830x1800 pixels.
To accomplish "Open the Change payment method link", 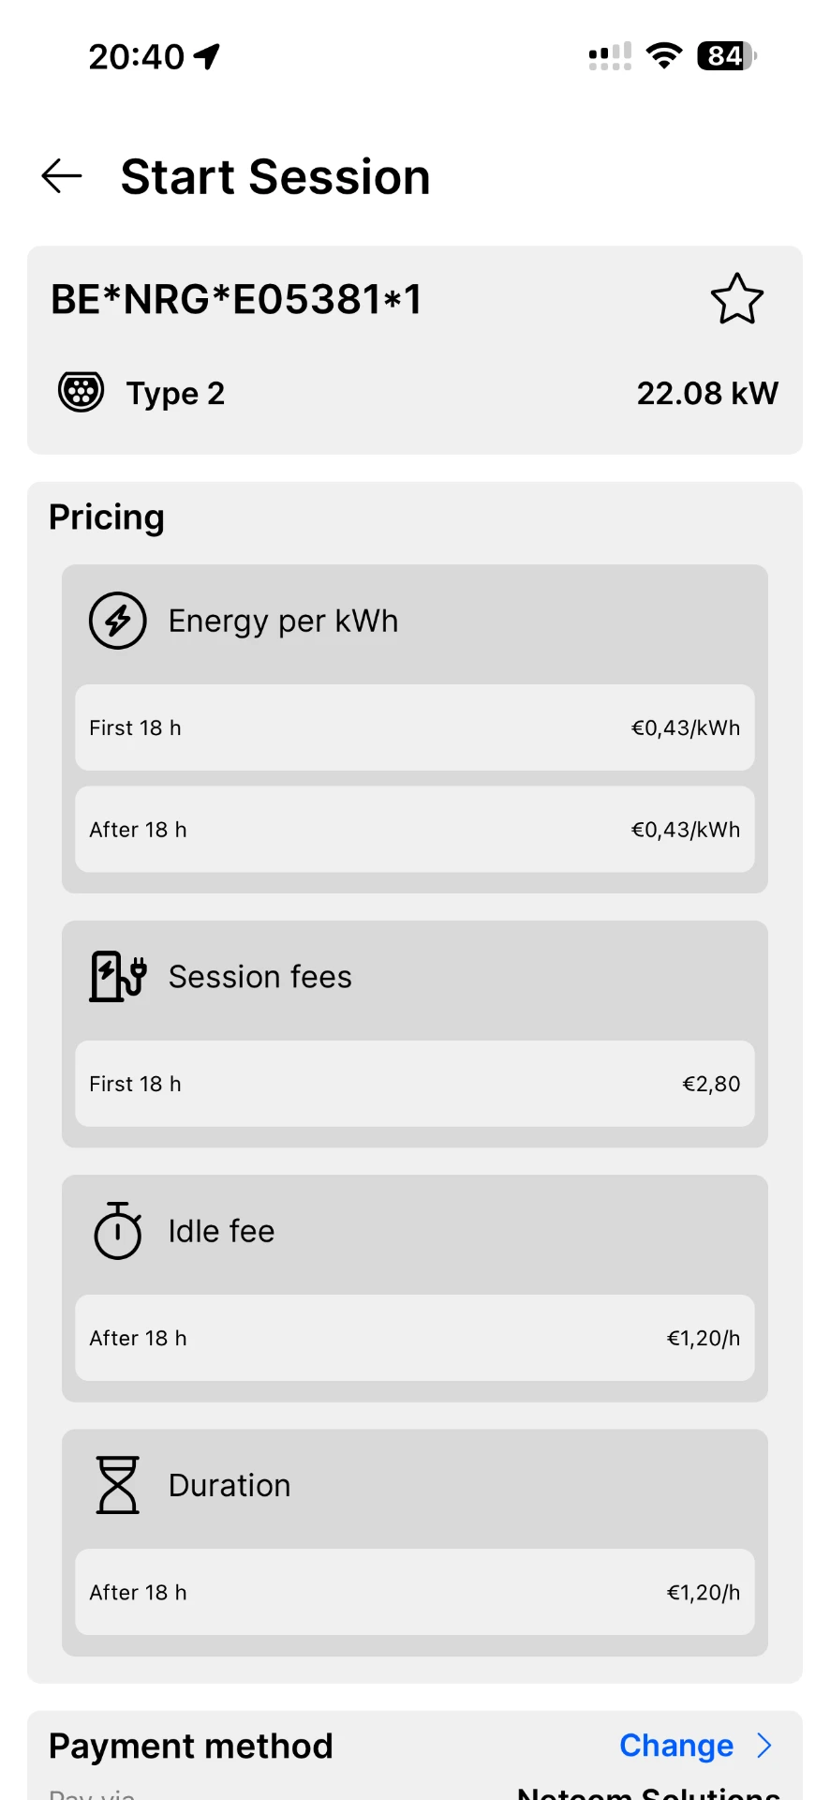I will (676, 1746).
